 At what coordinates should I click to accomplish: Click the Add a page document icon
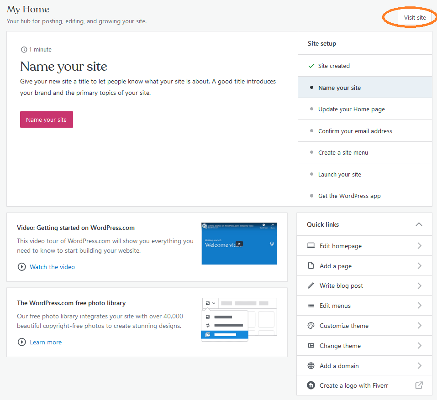tap(311, 265)
